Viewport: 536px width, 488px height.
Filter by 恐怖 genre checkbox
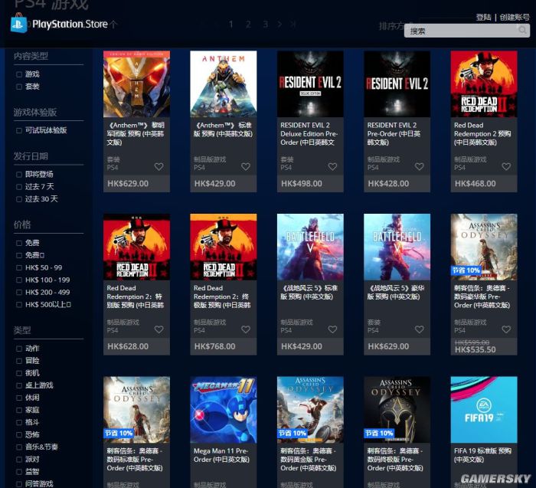tap(19, 434)
